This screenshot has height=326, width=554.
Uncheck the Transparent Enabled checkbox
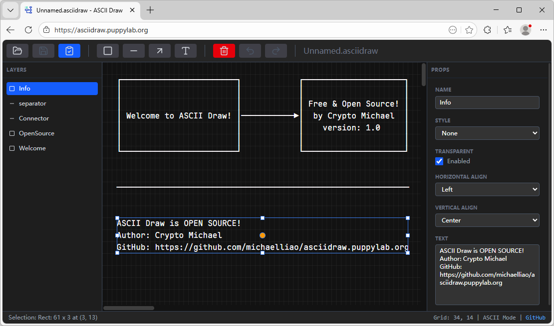coord(439,161)
